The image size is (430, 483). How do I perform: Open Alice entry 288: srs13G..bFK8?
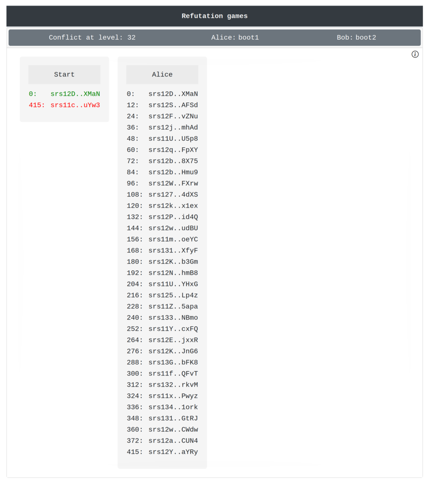pyautogui.click(x=162, y=363)
